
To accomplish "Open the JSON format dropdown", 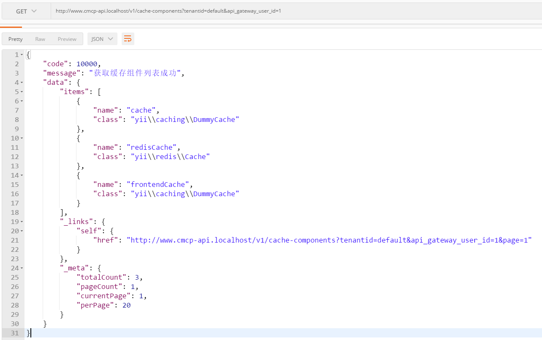I will [x=102, y=39].
